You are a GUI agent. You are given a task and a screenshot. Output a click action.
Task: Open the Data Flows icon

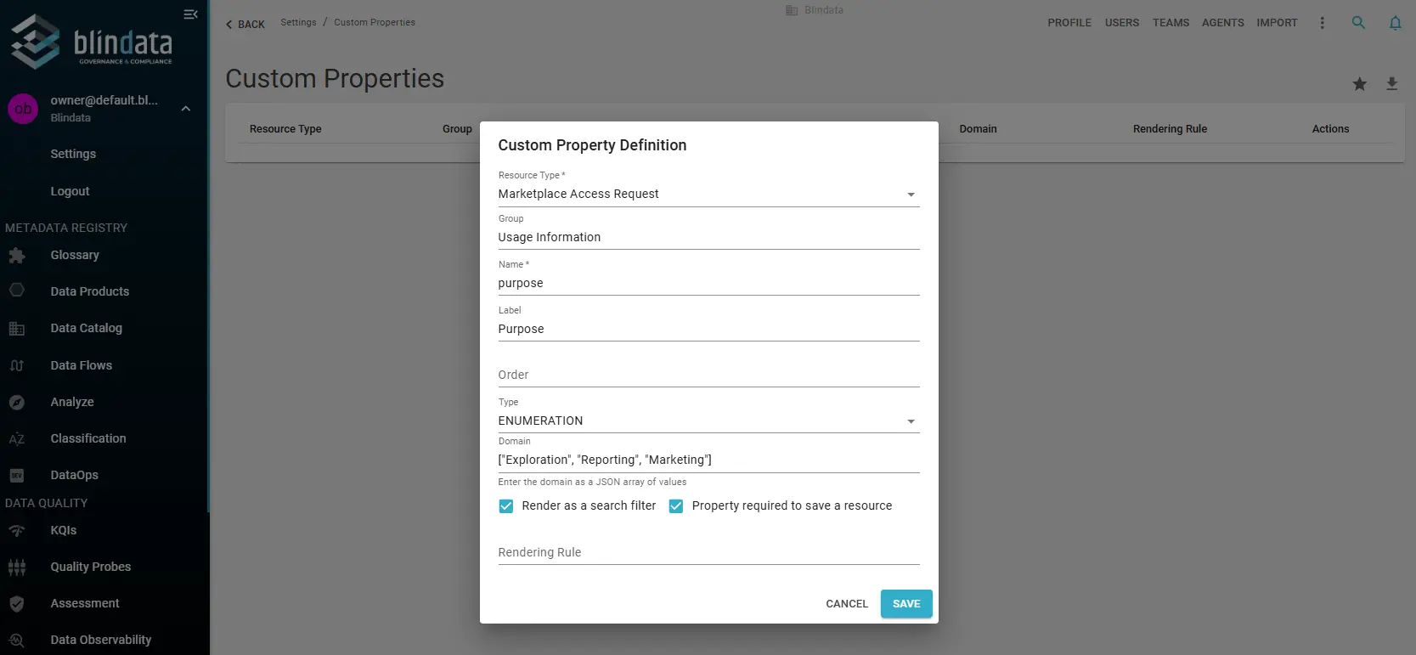[x=17, y=365]
